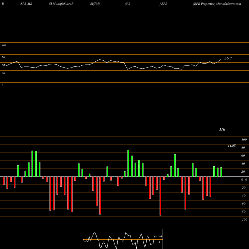Click the 'SI MunafaSutraR' header text
The height and width of the screenshot is (249, 249).
61,4
